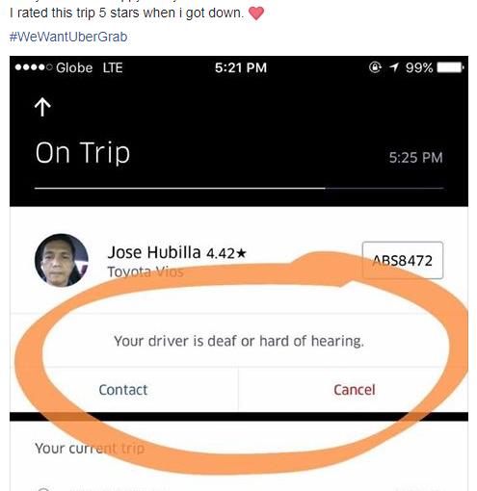Viewport: 477px width, 491px height.
Task: Tap the battery icon in status bar
Action: [x=450, y=67]
